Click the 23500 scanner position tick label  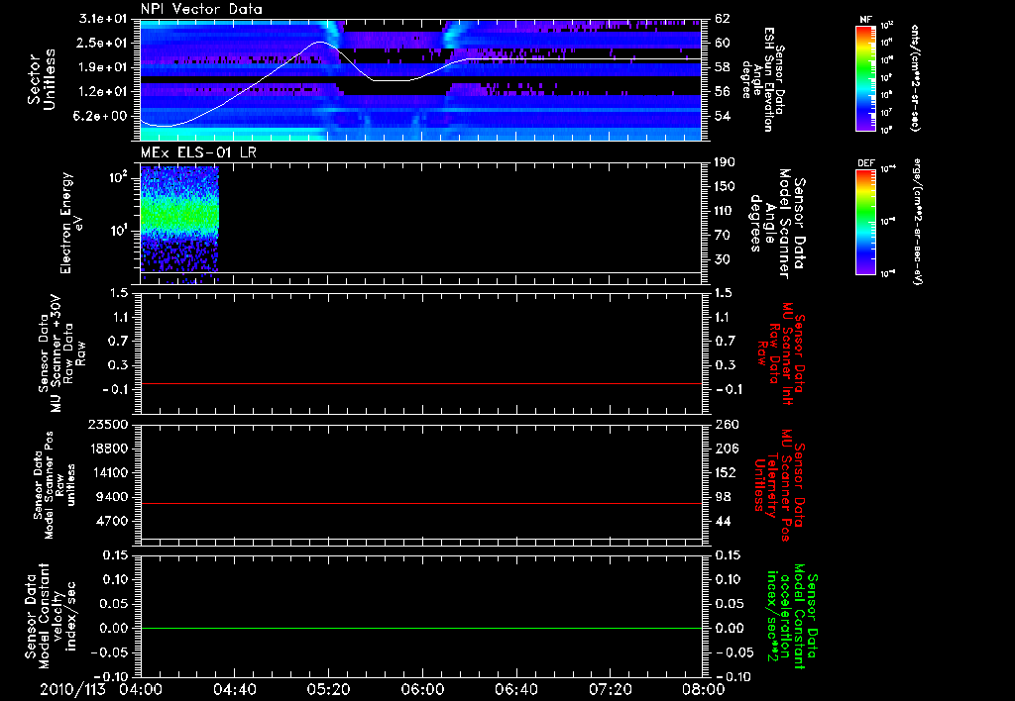[x=108, y=424]
